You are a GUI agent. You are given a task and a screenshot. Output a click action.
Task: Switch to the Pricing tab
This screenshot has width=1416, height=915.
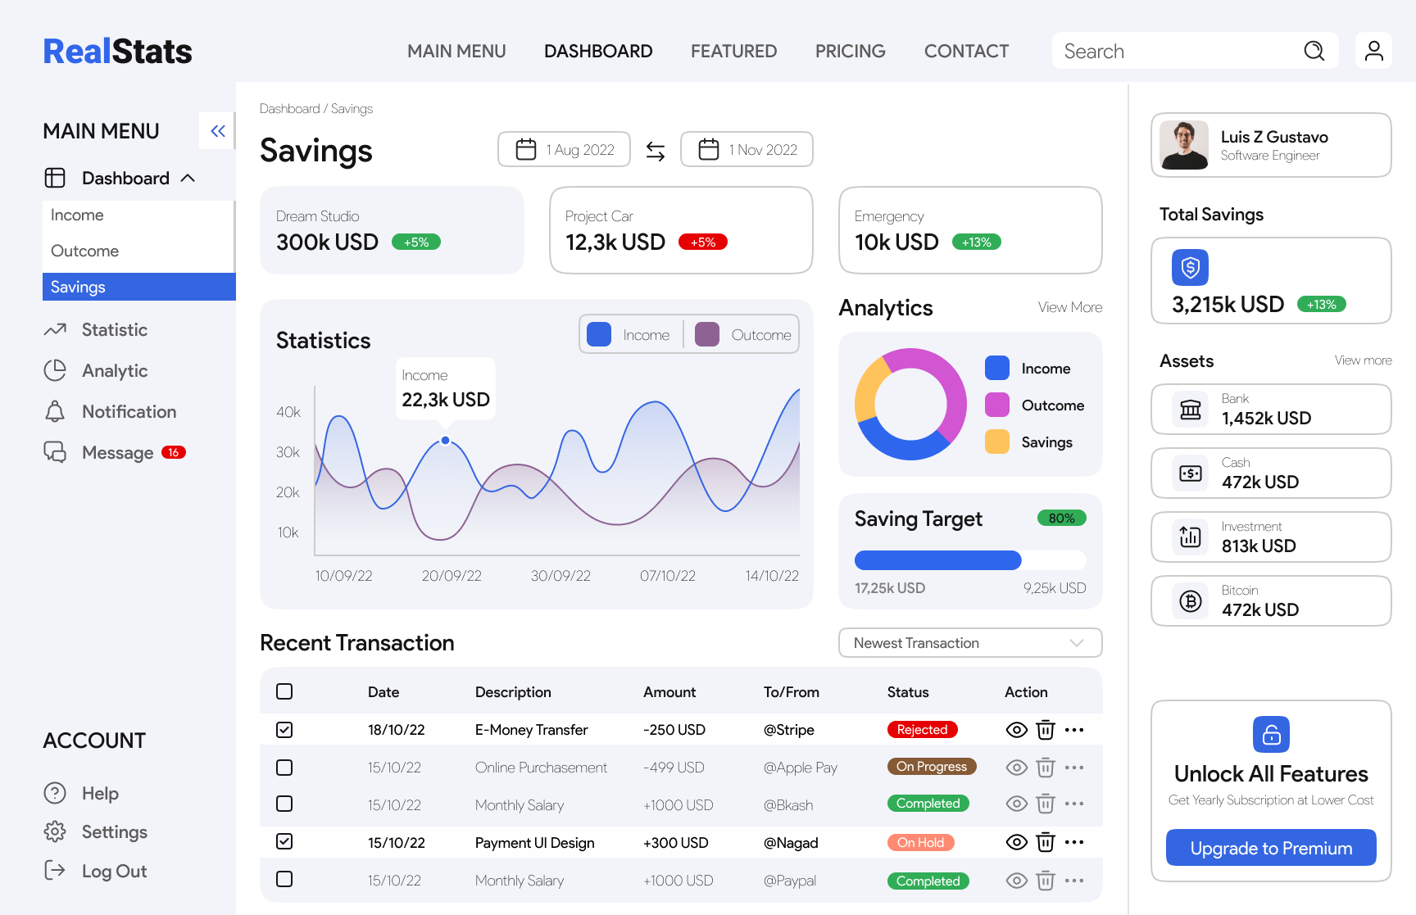(x=850, y=51)
